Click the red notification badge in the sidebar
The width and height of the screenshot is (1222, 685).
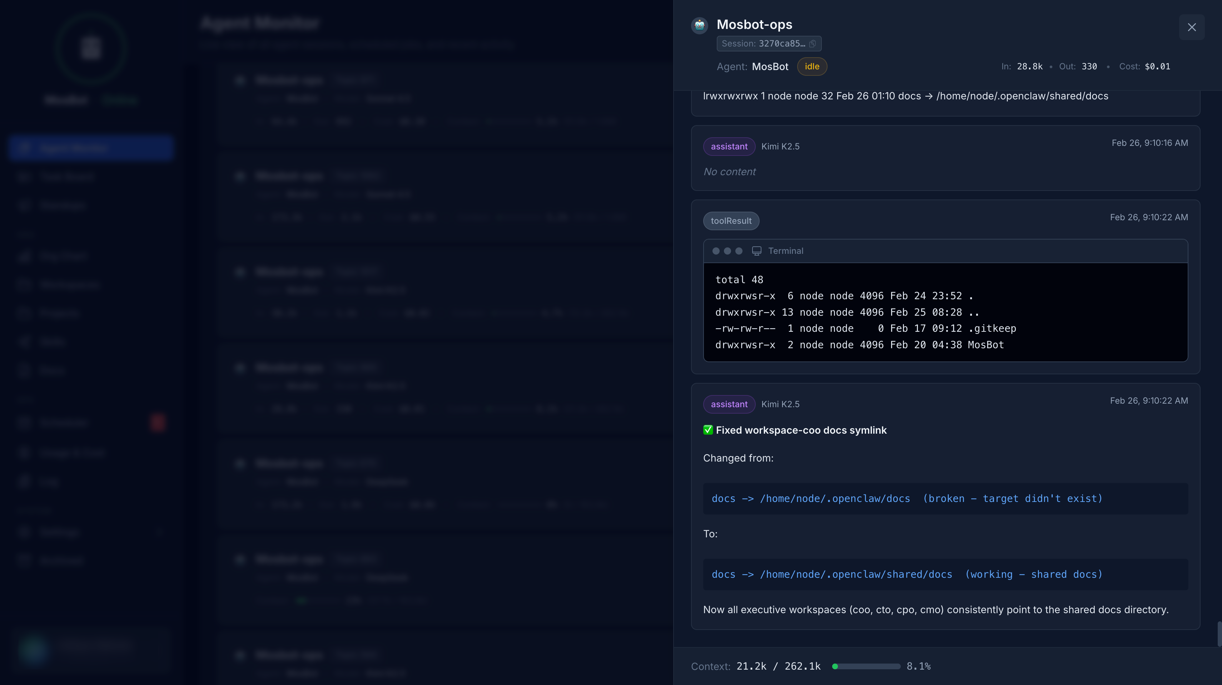[158, 423]
